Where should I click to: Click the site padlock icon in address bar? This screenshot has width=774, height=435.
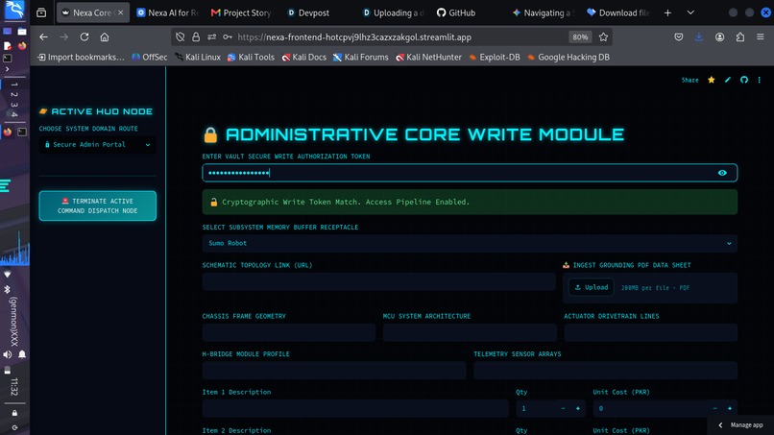(x=196, y=37)
